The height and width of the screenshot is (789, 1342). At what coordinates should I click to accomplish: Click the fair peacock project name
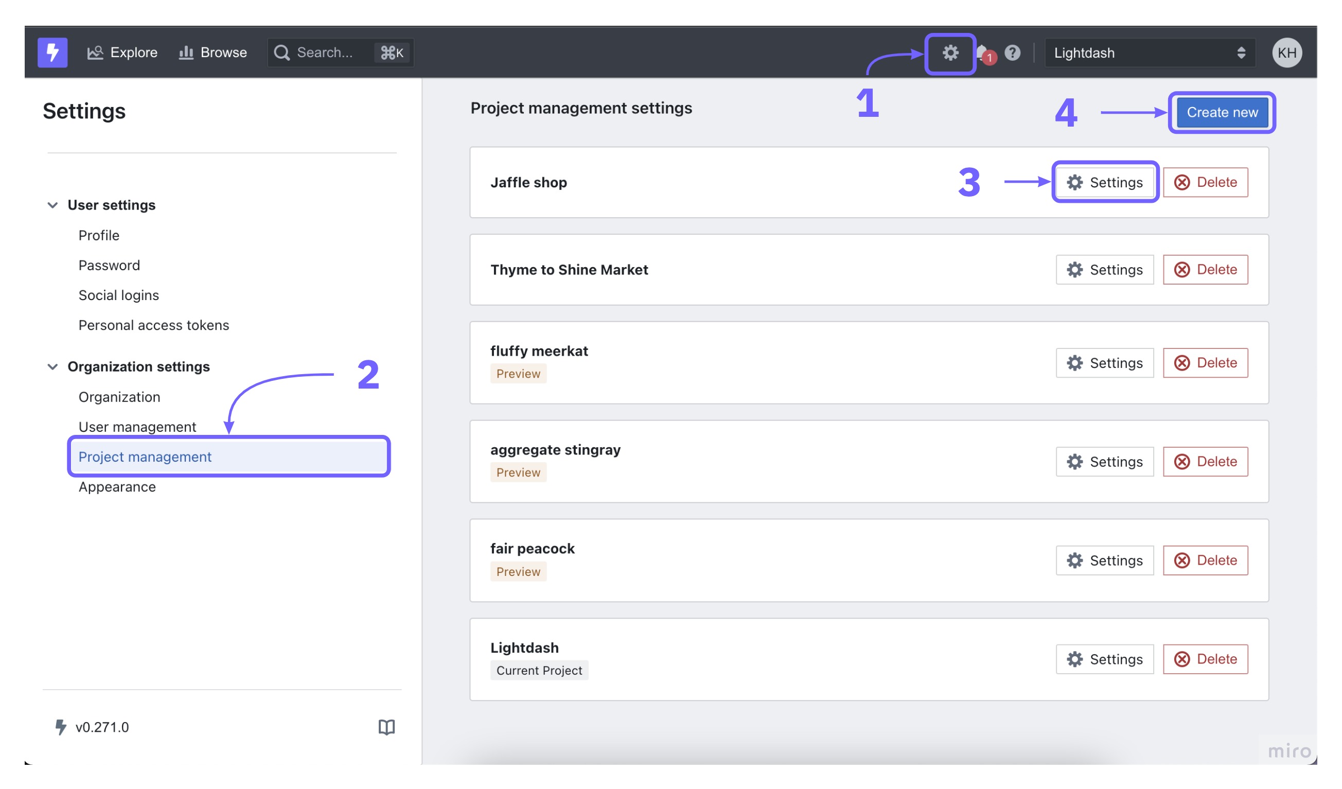(x=532, y=548)
